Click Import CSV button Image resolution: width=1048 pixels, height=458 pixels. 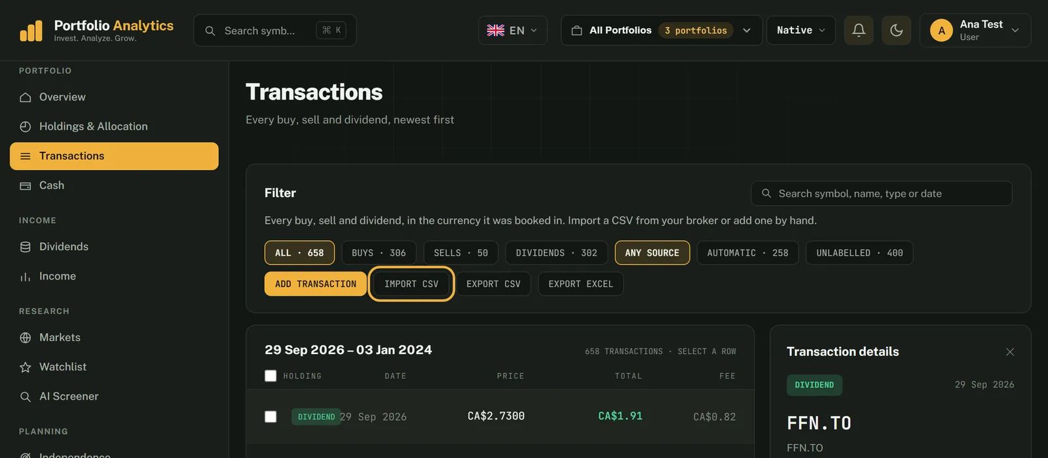click(x=411, y=284)
